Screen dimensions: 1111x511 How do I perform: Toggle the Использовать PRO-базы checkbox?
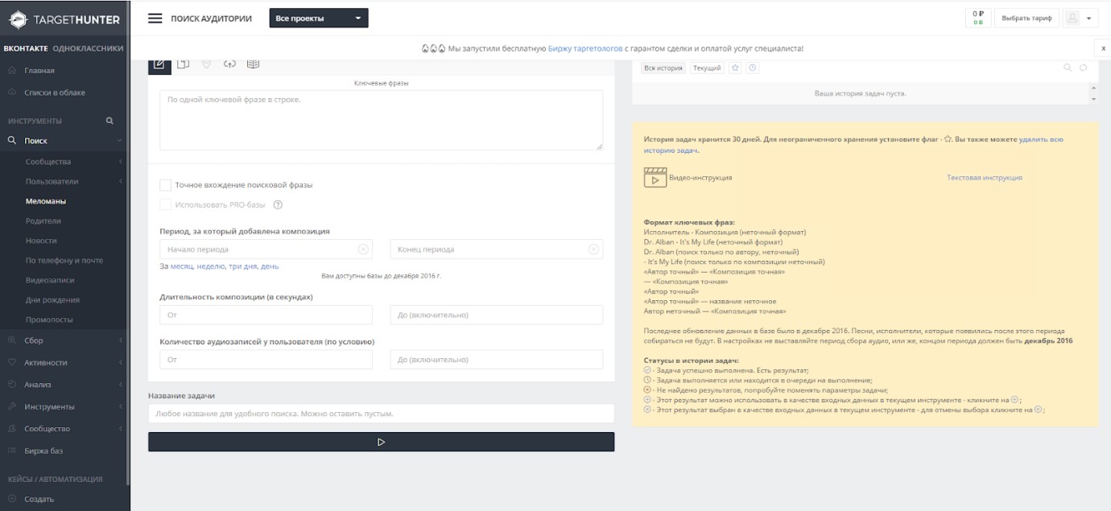click(165, 204)
